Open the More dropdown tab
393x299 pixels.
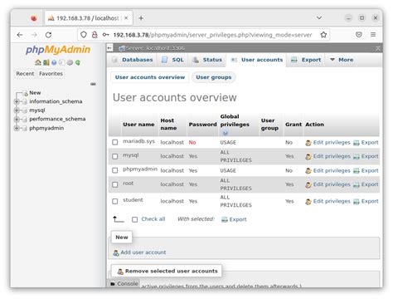click(x=342, y=60)
